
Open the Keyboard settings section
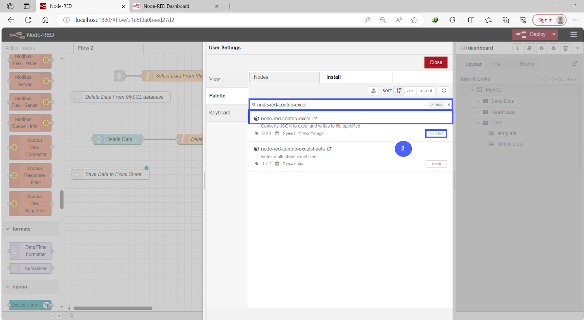[x=227, y=113]
